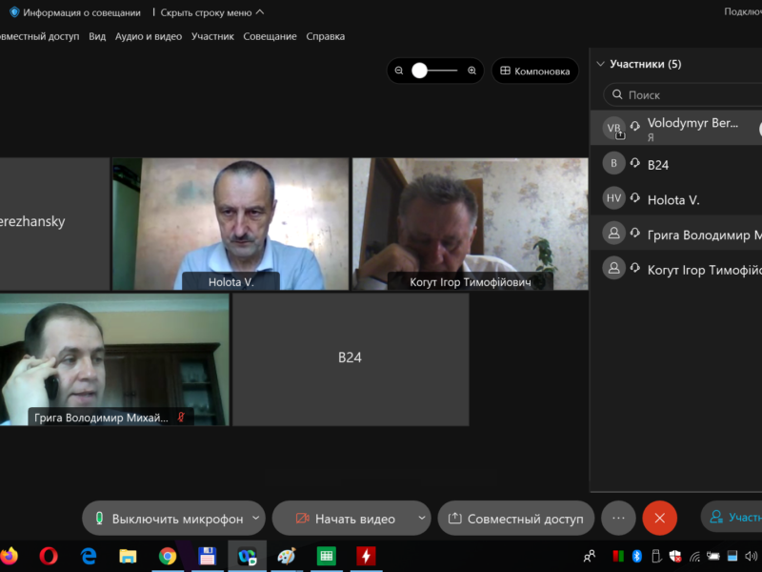Leave the meeting with the red X button
This screenshot has height=572, width=762.
659,518
